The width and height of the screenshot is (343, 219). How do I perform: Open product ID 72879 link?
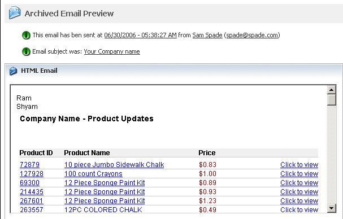tap(30, 165)
